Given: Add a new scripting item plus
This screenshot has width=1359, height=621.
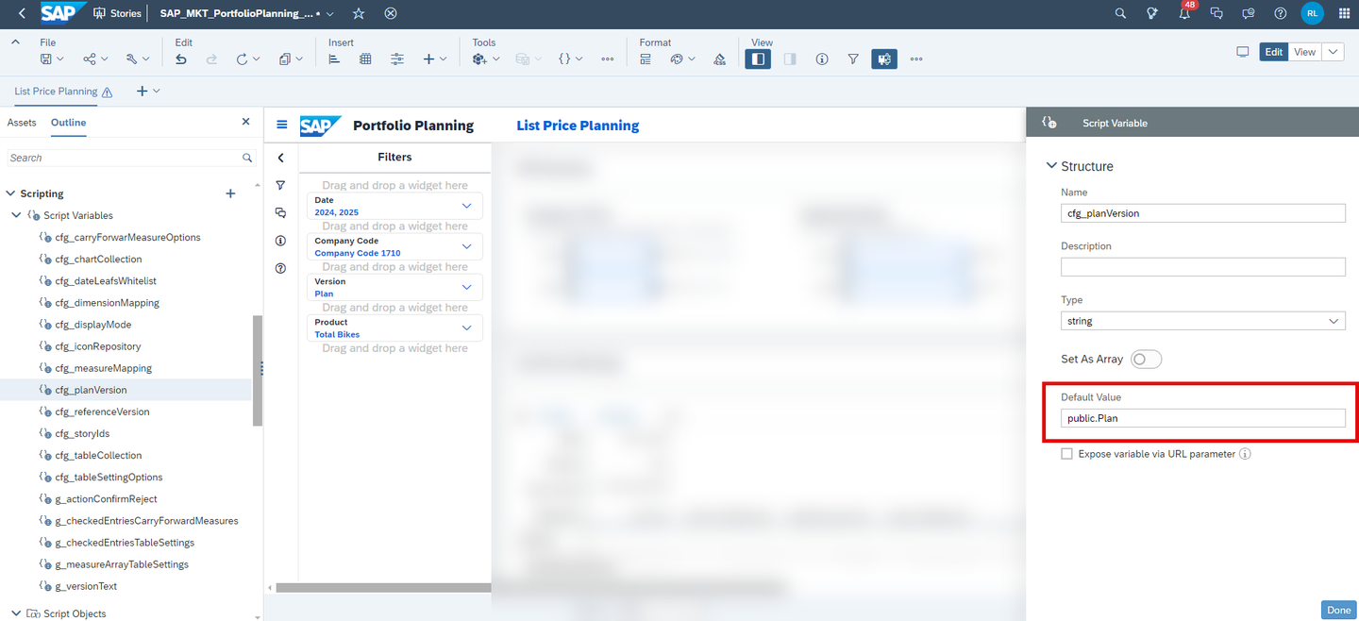Looking at the screenshot, I should pos(230,193).
